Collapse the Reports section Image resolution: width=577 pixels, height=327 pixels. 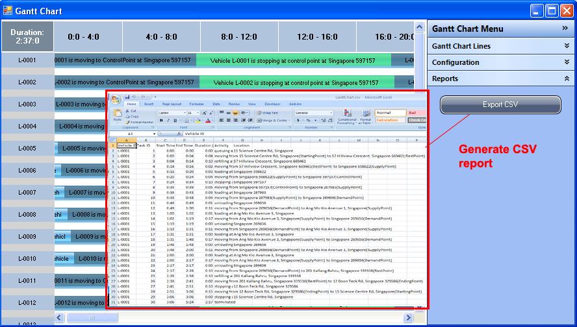(567, 79)
